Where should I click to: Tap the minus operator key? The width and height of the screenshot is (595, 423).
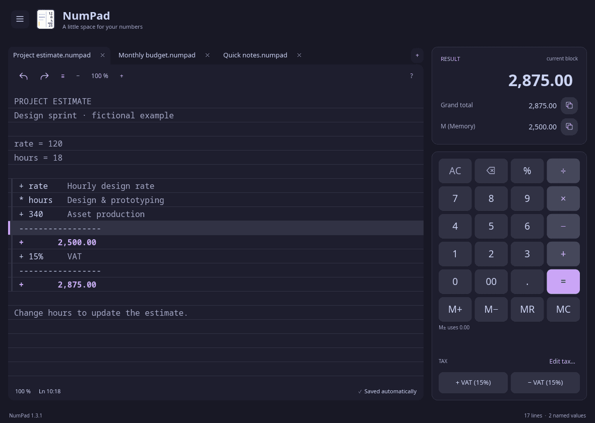pos(563,226)
